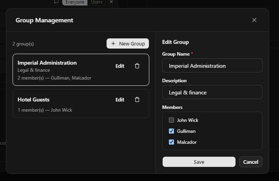Edit the Imperial Administration group

pyautogui.click(x=120, y=66)
